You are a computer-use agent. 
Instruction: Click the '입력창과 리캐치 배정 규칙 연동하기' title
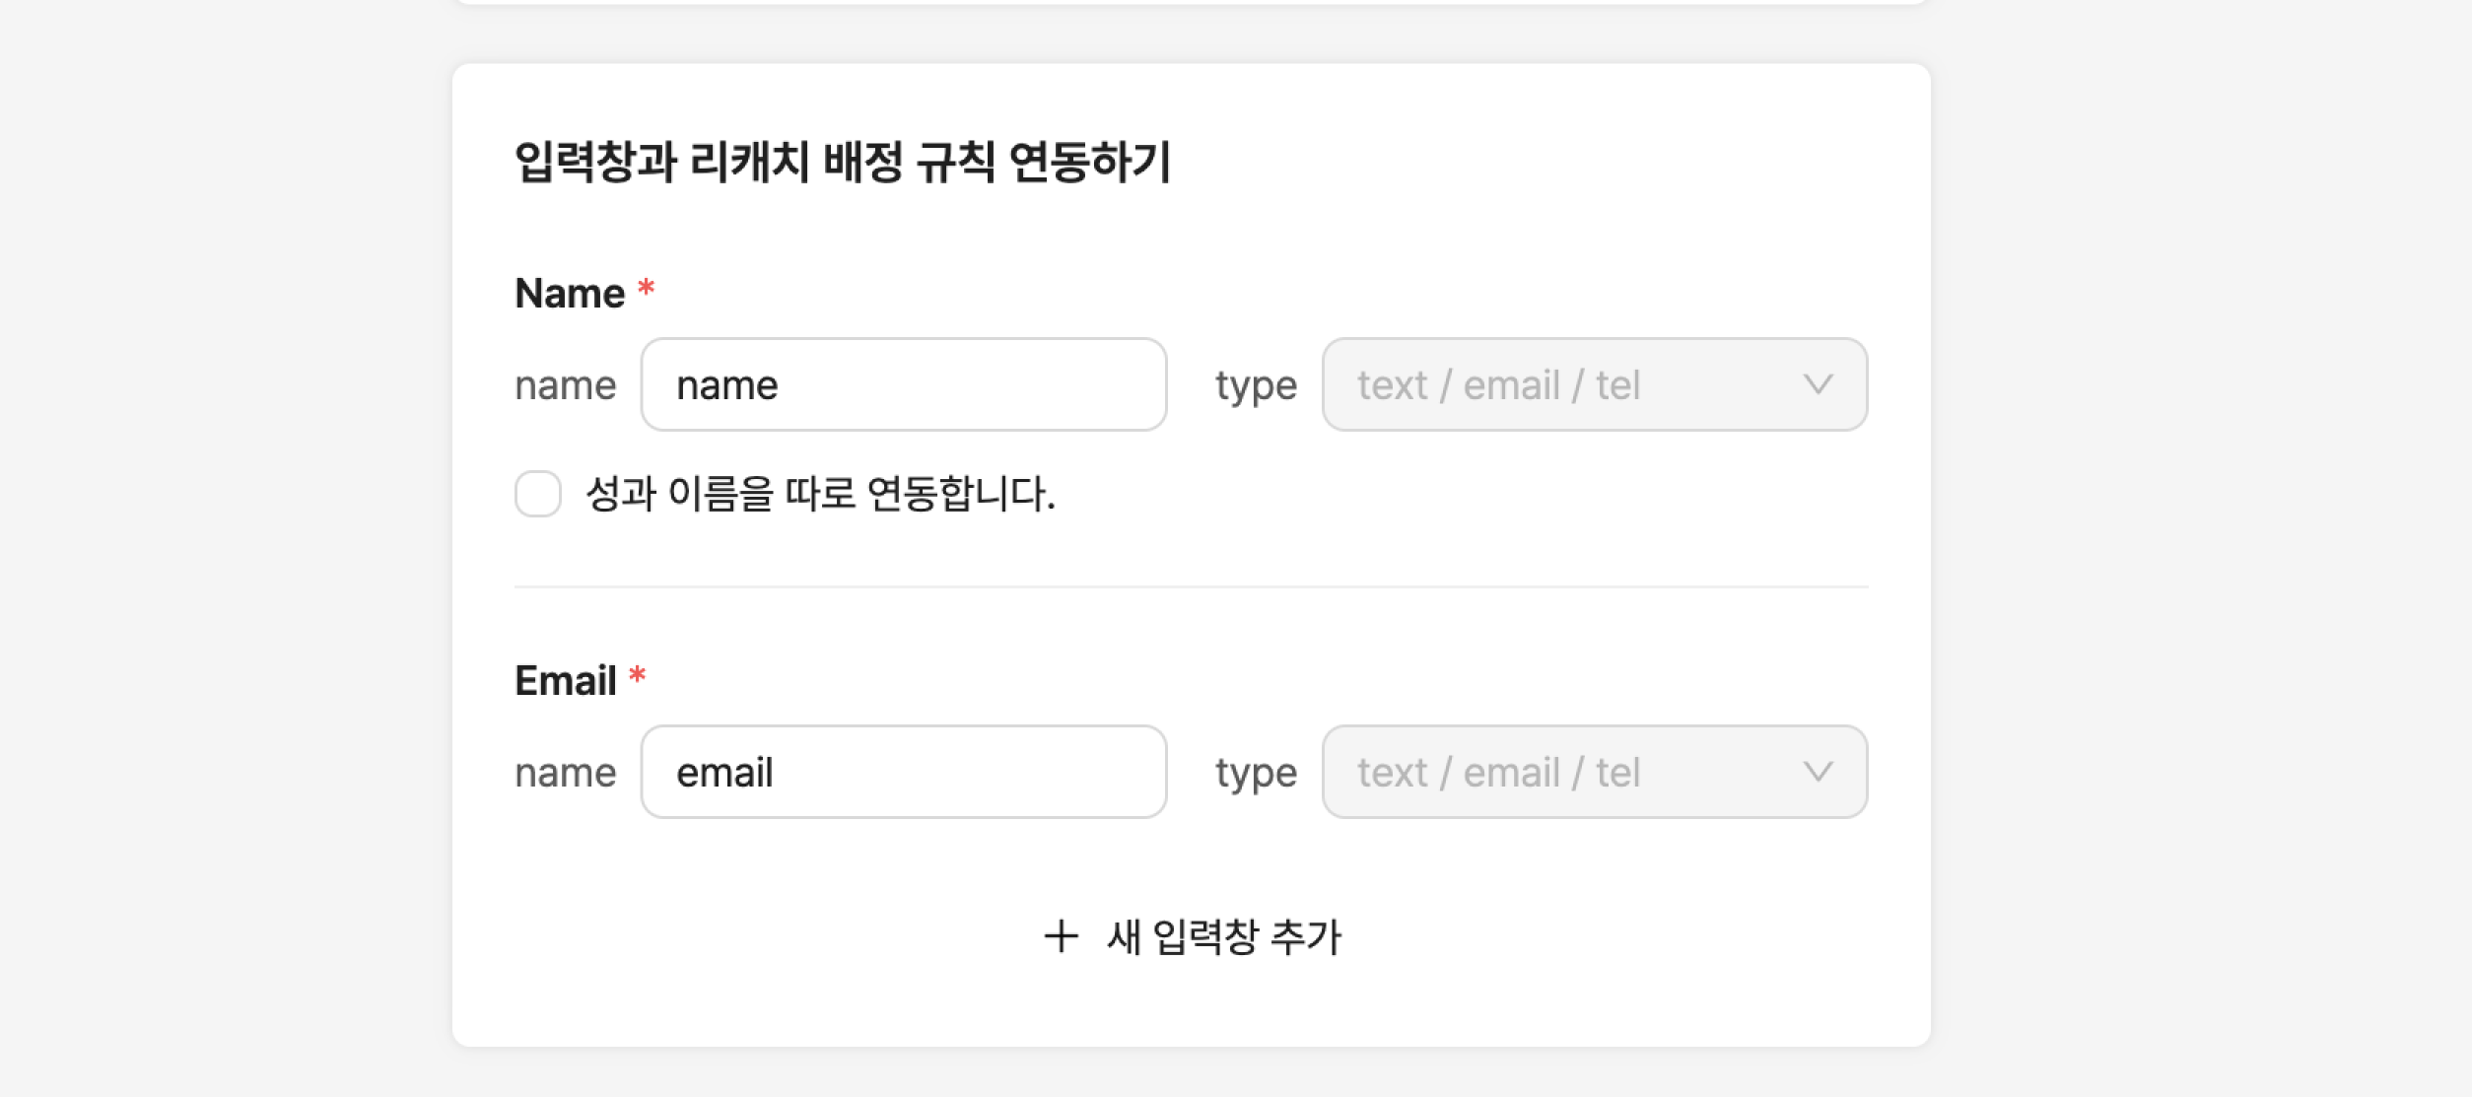click(x=843, y=163)
